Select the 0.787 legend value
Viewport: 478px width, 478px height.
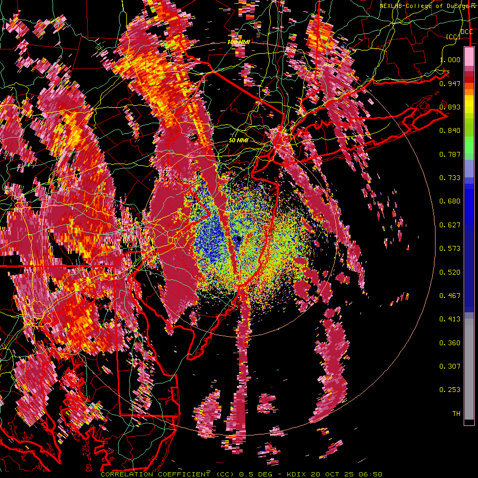450,154
